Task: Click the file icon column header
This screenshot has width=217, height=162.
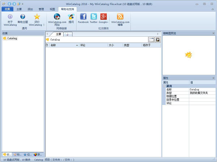Action: click(x=47, y=45)
